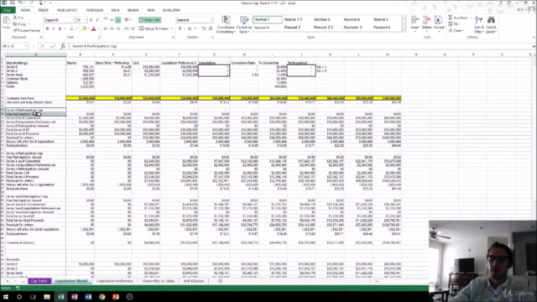Viewport: 537px width, 302px height.
Task: Open the Clear menu
Action: click(456, 30)
